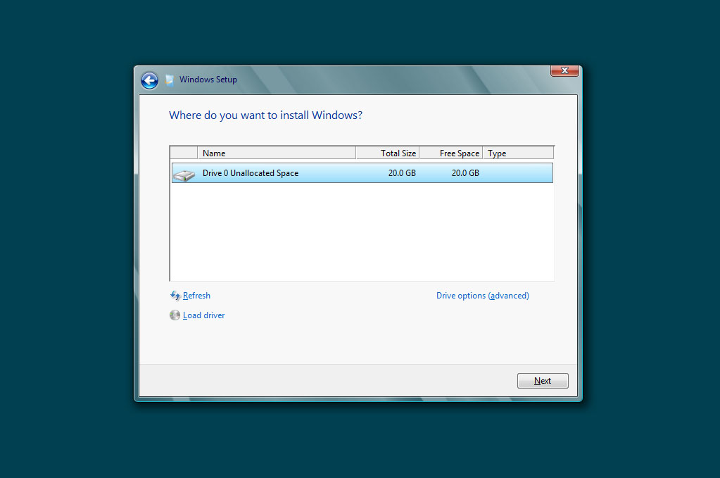720x478 pixels.
Task: Close the Windows Setup dialog
Action: [x=564, y=70]
